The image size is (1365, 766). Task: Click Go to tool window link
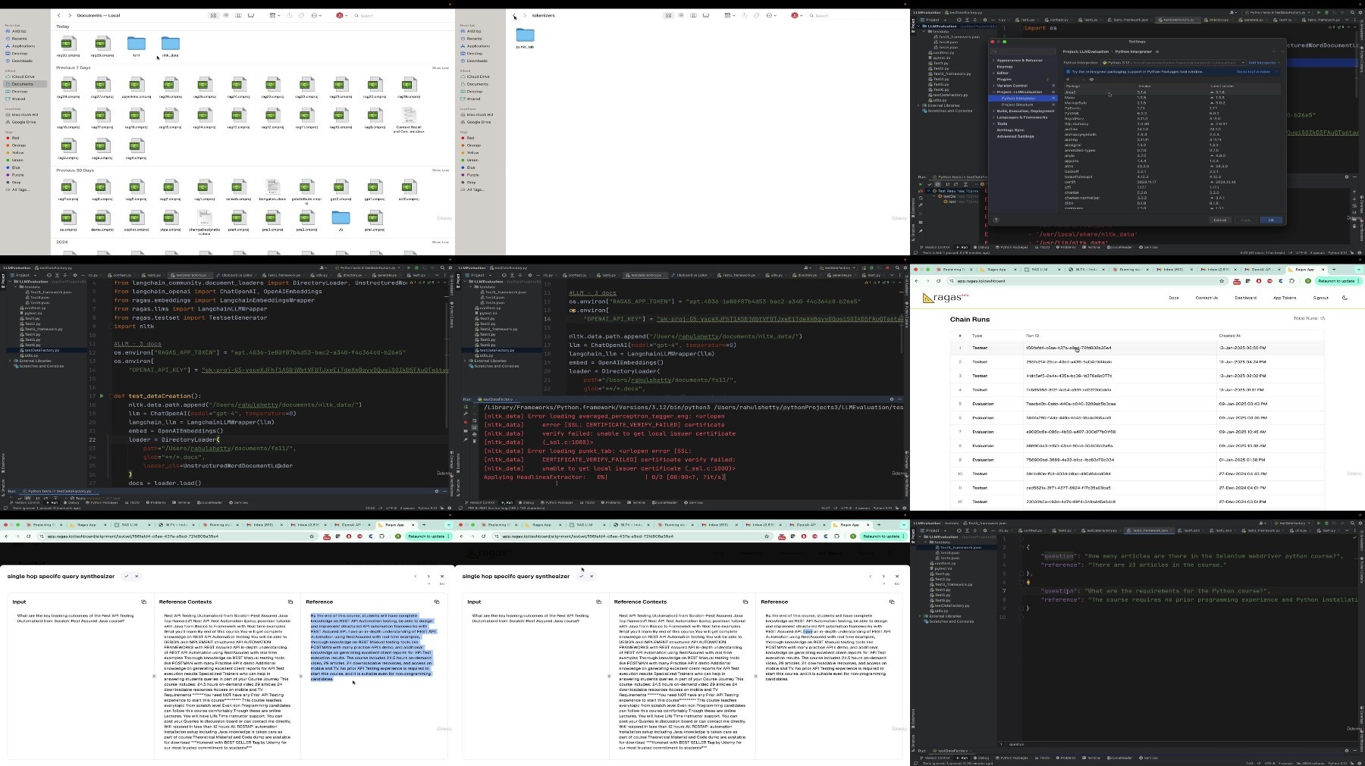(1253, 72)
